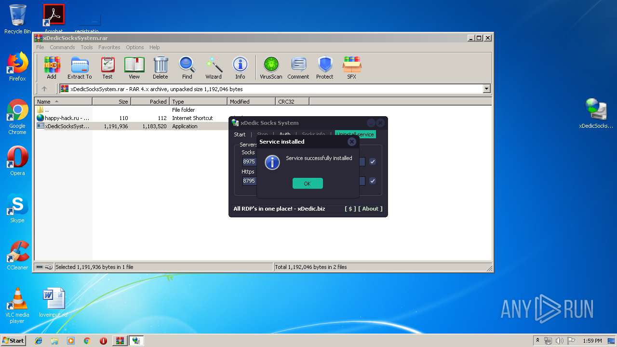Launch Firefox from the desktop

coord(17,67)
